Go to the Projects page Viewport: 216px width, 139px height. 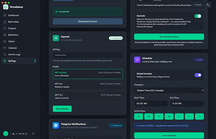click(19, 28)
